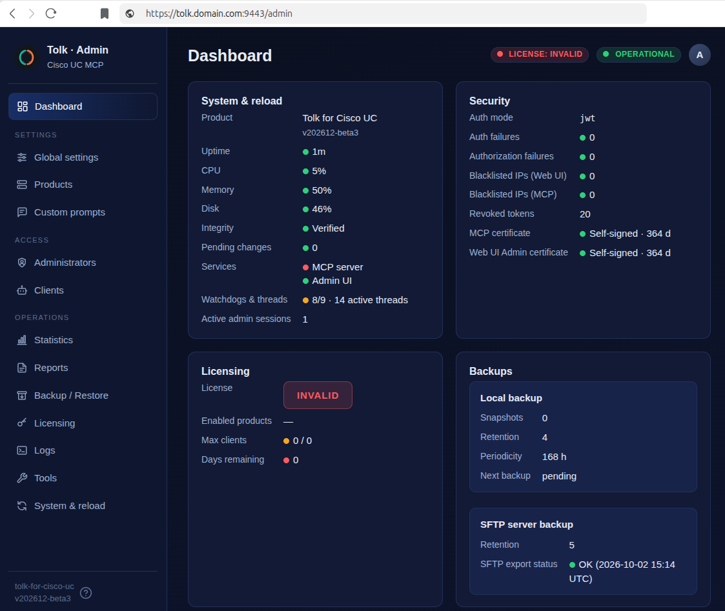Click the SFTP export status OK value
Image resolution: width=725 pixels, height=611 pixels.
tap(622, 571)
